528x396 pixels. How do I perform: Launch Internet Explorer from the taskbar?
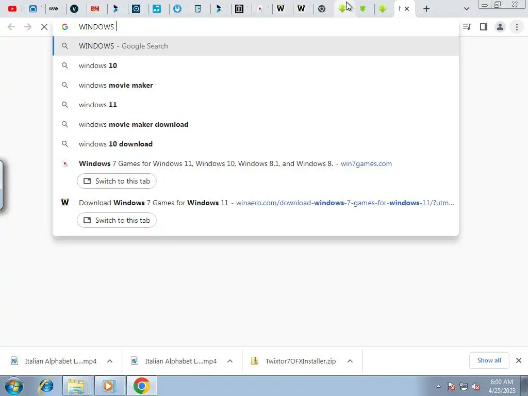coord(46,386)
